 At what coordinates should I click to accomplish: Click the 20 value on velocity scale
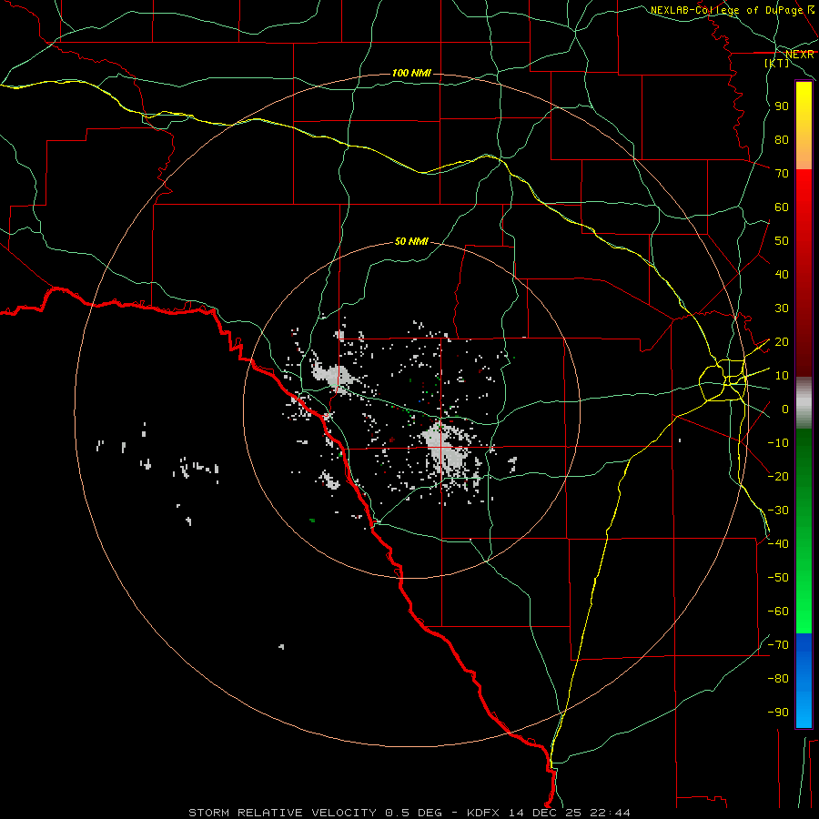point(782,342)
